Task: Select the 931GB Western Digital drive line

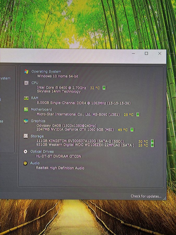Action: [85, 145]
